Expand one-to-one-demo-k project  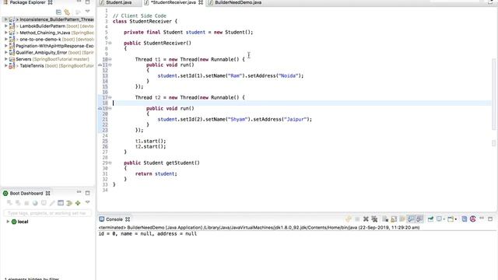tap(5, 40)
